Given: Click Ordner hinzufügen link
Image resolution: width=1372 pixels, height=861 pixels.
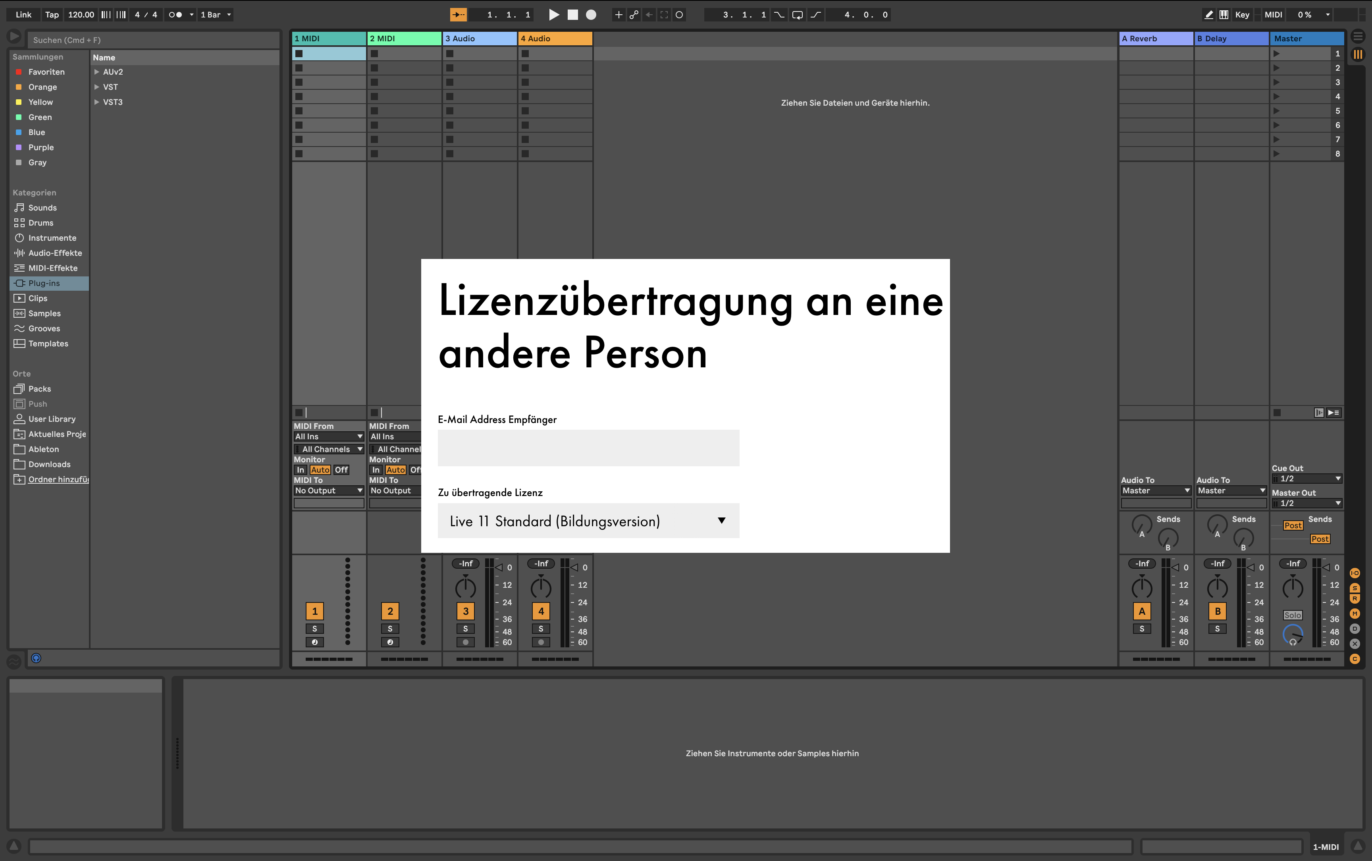Looking at the screenshot, I should [59, 479].
